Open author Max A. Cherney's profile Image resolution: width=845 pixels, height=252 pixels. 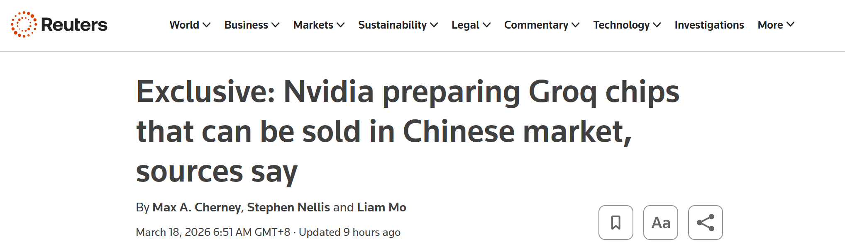tap(197, 207)
